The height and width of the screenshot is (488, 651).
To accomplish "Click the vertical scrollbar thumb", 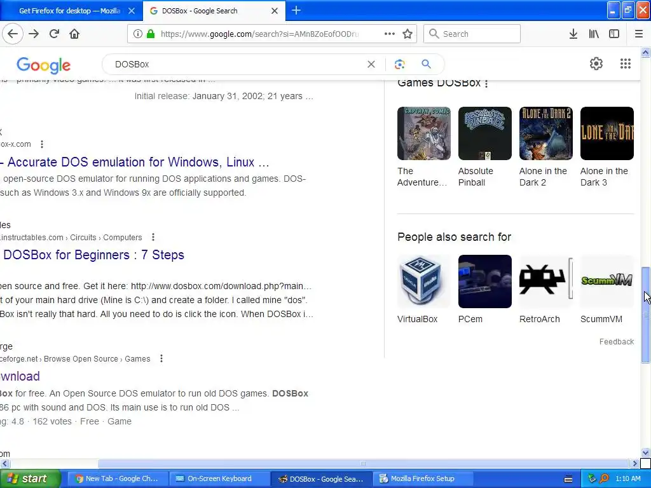I will coord(646,315).
